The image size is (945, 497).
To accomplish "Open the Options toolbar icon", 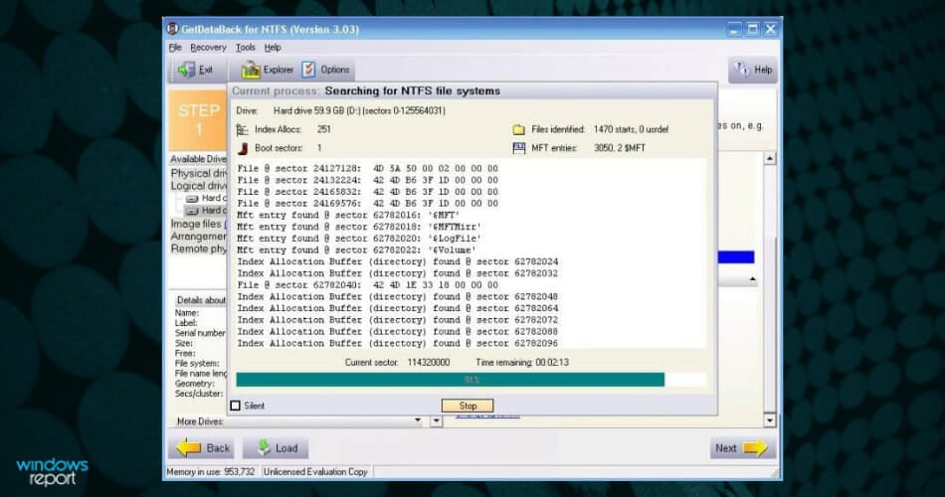I will (308, 70).
